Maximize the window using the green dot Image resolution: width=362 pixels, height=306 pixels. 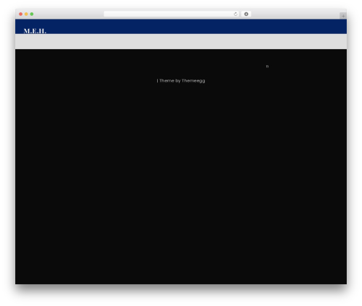click(32, 14)
